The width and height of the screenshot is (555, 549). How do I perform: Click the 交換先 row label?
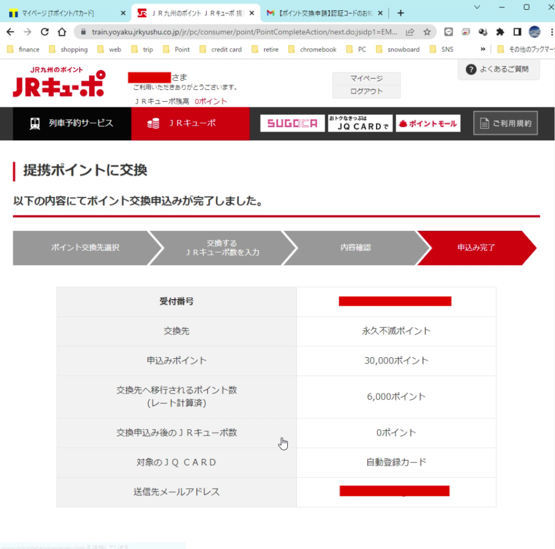(x=176, y=331)
